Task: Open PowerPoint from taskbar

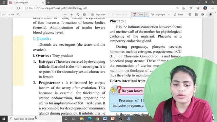Action: tap(113, 119)
